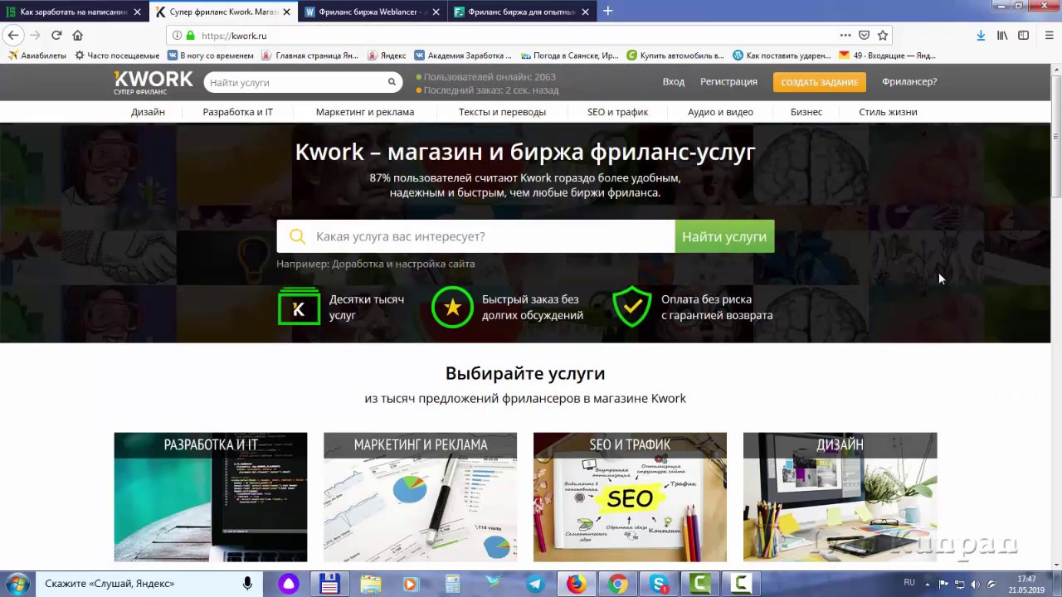
Task: Click the 'Фрилансер?' link
Action: tap(909, 81)
